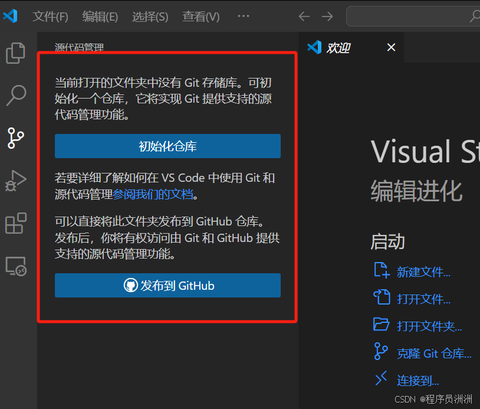480x409 pixels.
Task: Click the 初始化仓库 button
Action: [167, 146]
